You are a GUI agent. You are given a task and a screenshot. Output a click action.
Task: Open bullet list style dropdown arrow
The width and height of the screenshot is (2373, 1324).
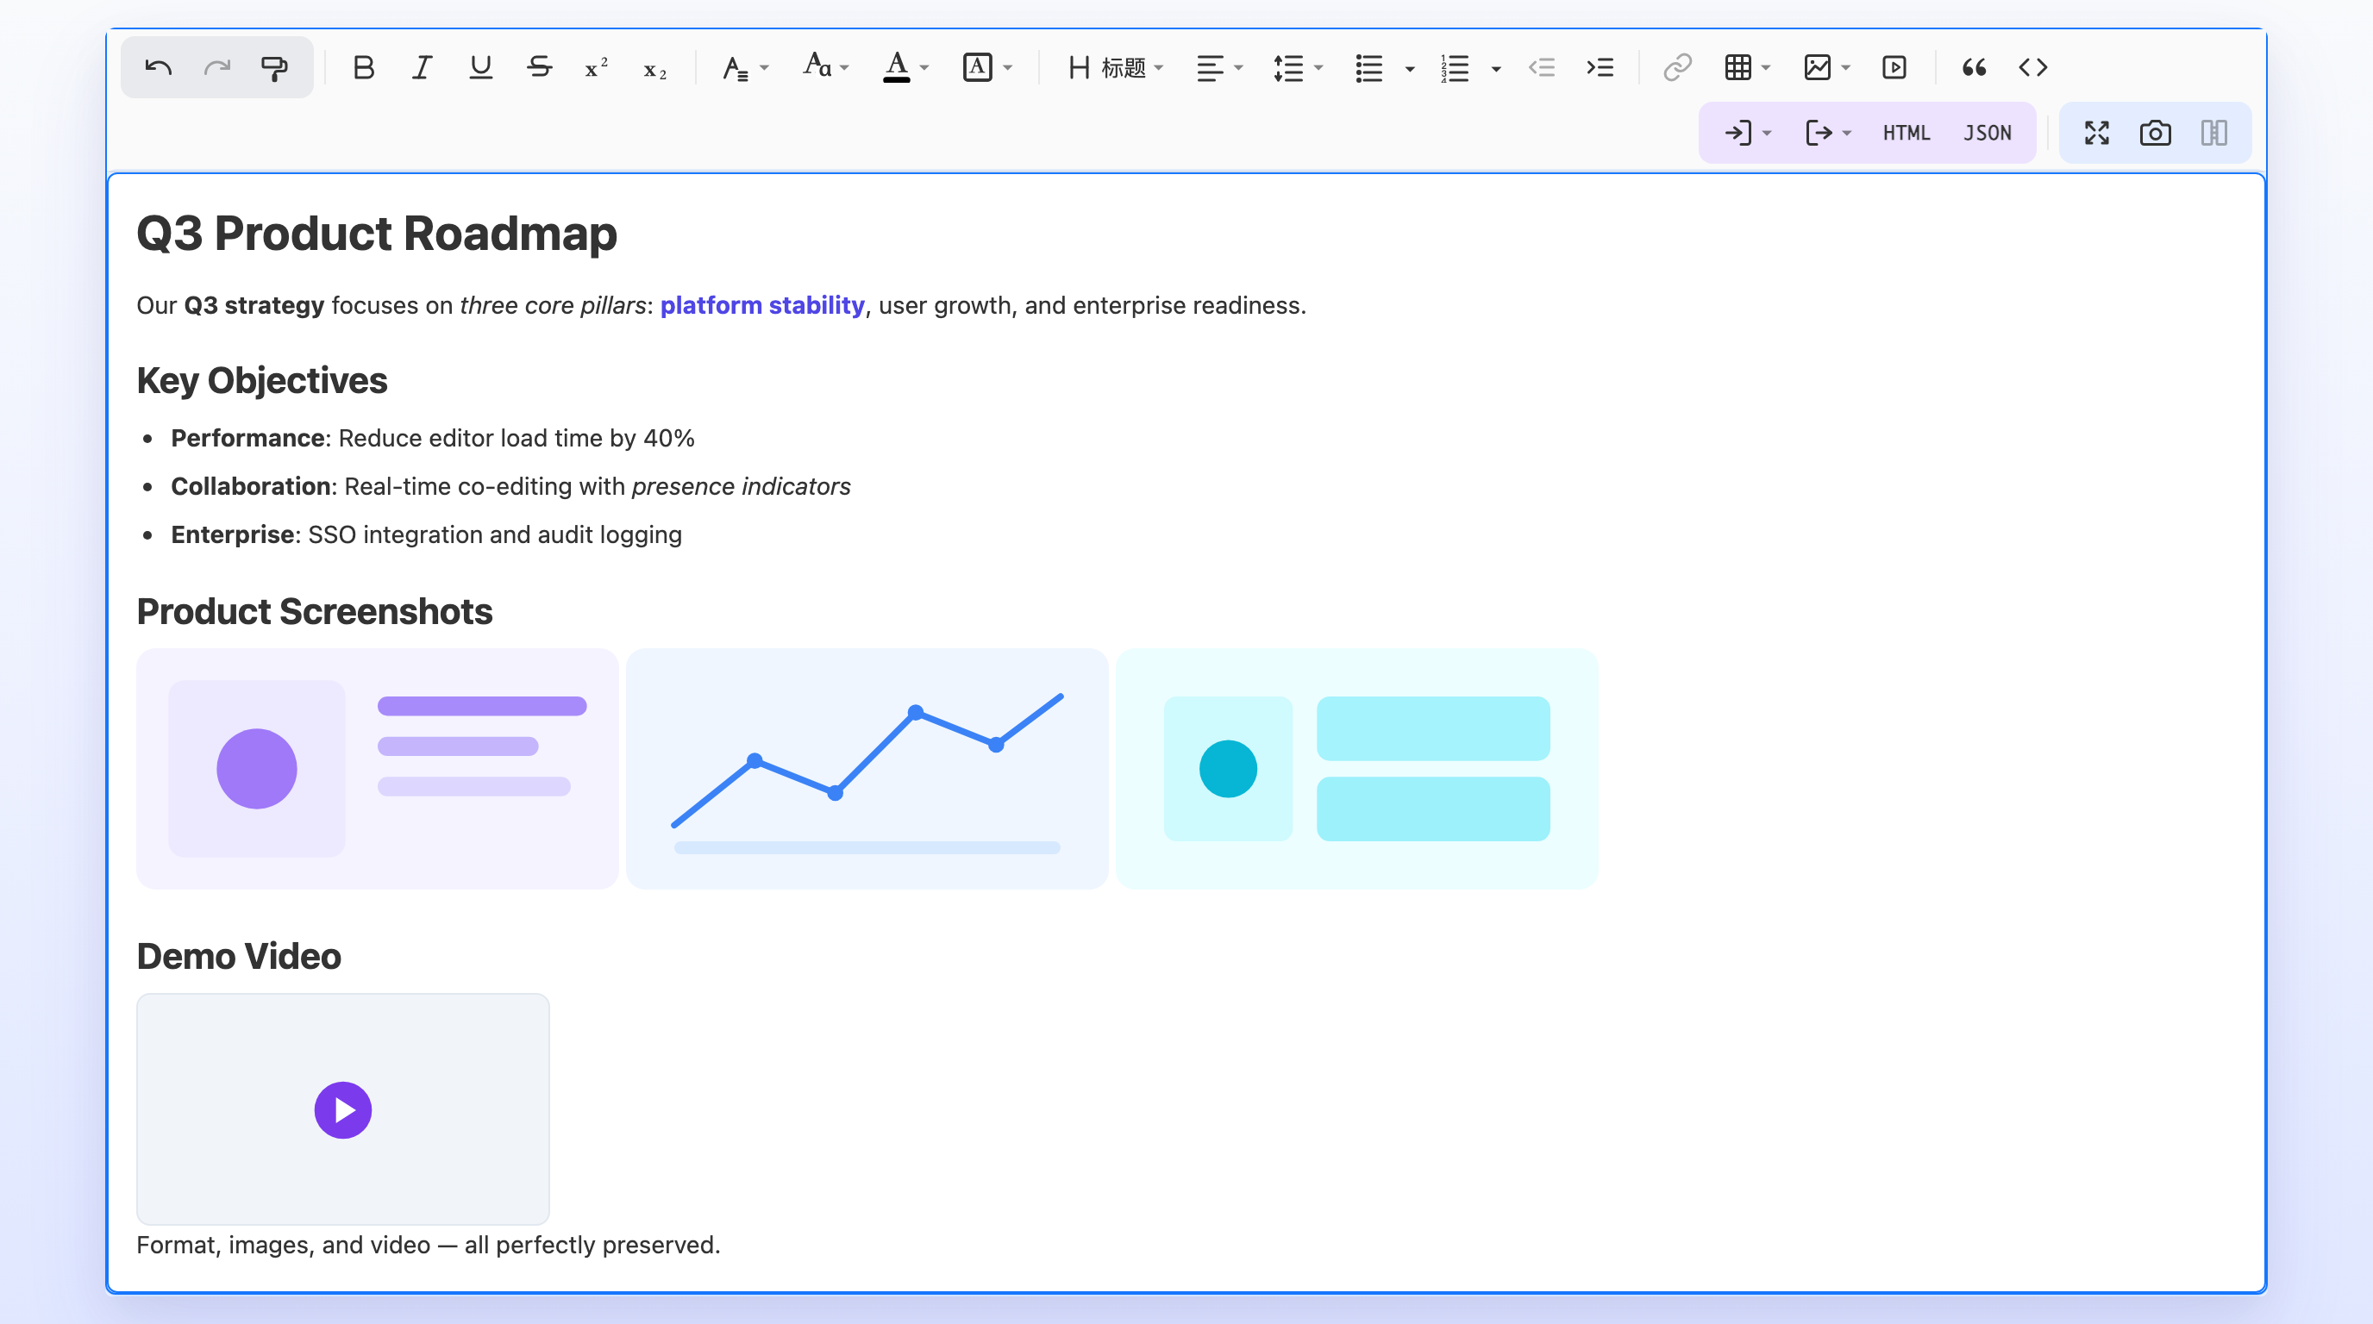click(1410, 68)
